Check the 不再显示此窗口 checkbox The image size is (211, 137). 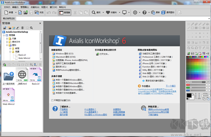click(52, 100)
